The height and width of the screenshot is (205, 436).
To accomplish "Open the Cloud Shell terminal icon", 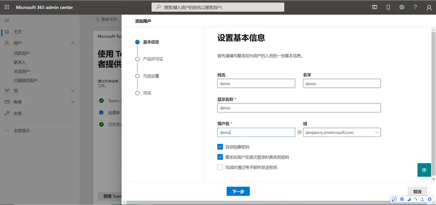I will (375, 7).
